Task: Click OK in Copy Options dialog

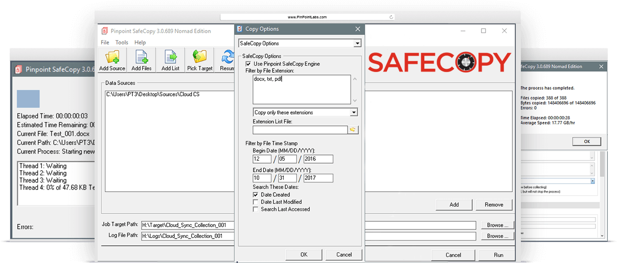Action: pyautogui.click(x=304, y=254)
